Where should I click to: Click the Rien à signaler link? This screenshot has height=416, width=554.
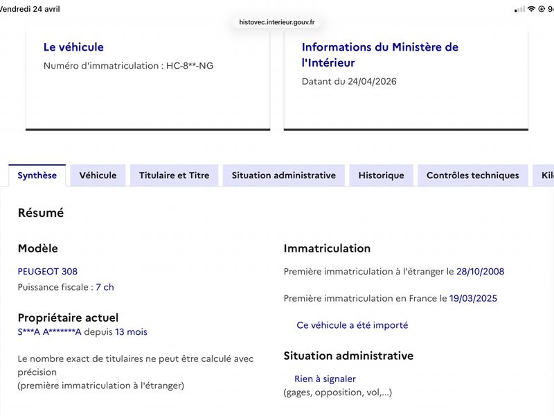(325, 379)
